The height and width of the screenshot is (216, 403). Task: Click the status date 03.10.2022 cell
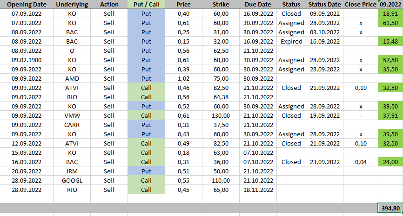coord(324,32)
